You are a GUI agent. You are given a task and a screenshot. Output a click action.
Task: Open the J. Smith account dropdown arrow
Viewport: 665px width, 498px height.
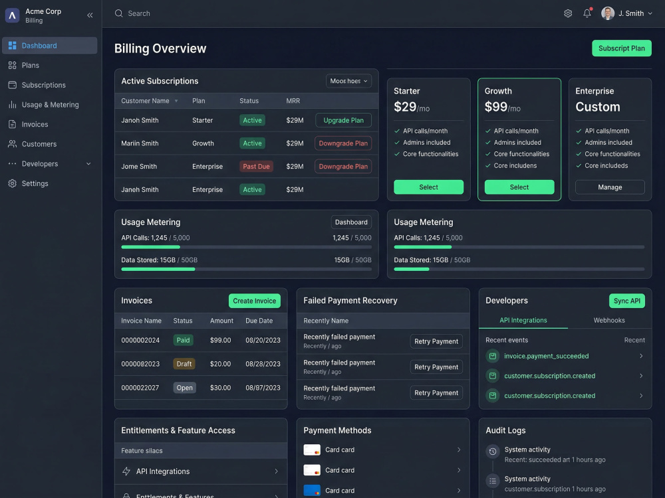[x=650, y=13]
